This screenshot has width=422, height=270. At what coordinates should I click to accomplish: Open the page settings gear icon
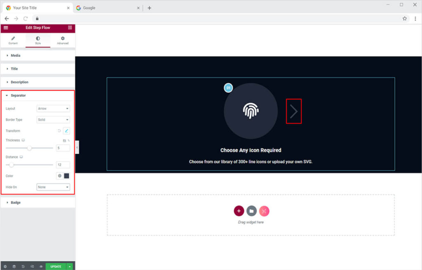pyautogui.click(x=5, y=266)
